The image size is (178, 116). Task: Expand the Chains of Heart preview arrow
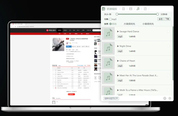[x=118, y=61]
